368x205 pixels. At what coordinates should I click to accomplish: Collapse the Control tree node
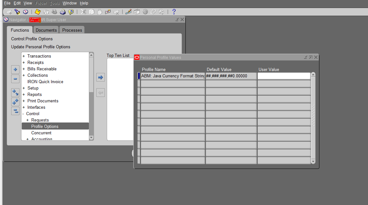coord(23,114)
